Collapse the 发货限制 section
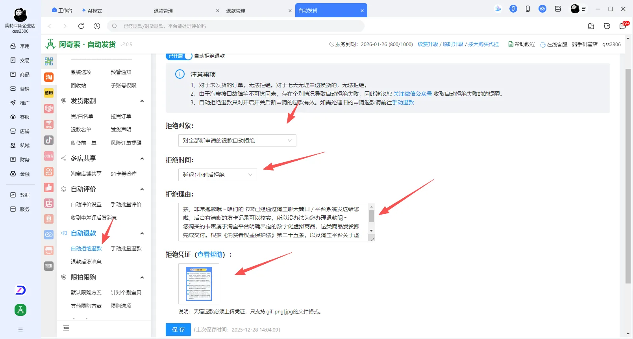 click(142, 101)
